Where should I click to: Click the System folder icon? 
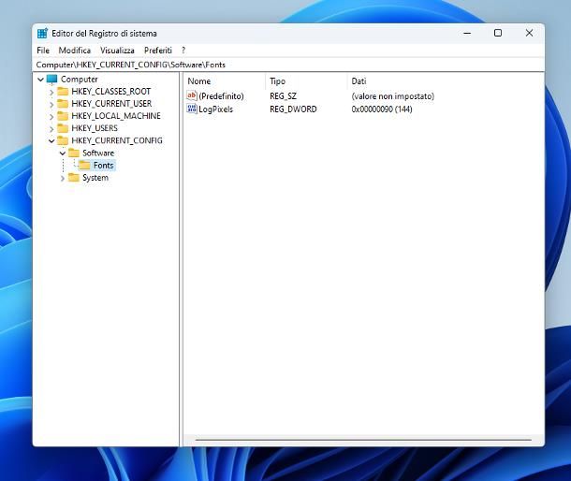tap(74, 178)
